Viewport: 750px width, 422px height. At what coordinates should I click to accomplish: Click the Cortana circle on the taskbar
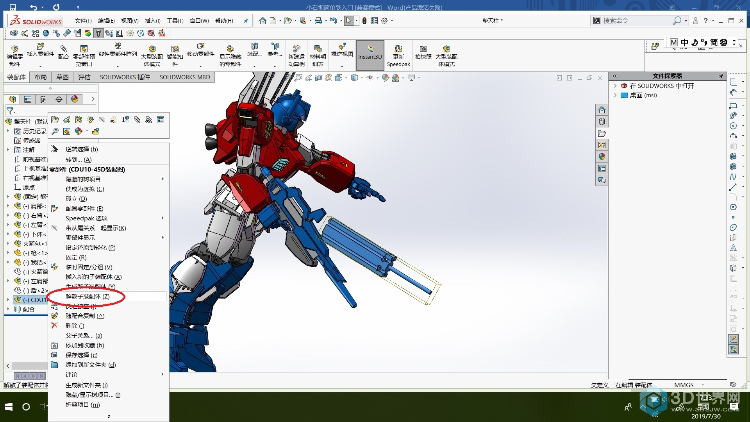click(x=26, y=407)
